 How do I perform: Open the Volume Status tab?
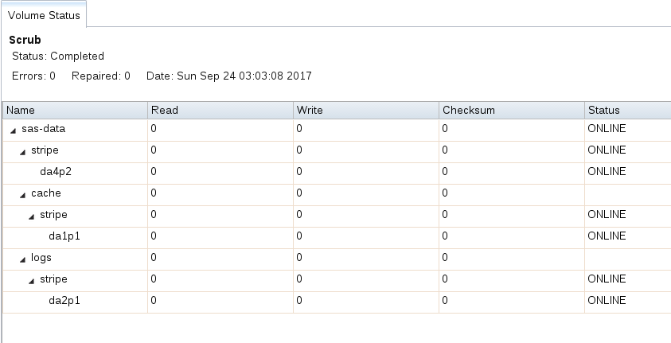(x=44, y=15)
